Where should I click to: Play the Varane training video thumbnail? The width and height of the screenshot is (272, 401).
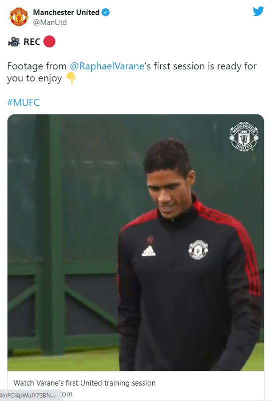pyautogui.click(x=136, y=242)
